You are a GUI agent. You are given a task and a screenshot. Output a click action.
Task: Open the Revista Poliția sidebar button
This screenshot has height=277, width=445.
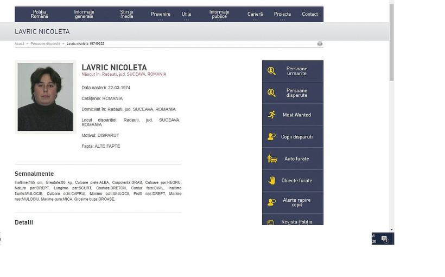[x=293, y=221]
